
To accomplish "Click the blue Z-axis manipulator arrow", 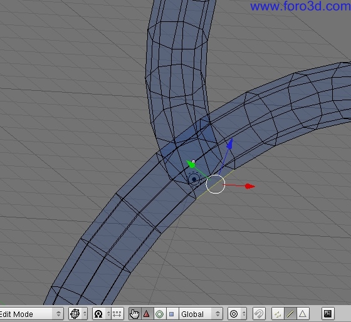I will pyautogui.click(x=230, y=143).
